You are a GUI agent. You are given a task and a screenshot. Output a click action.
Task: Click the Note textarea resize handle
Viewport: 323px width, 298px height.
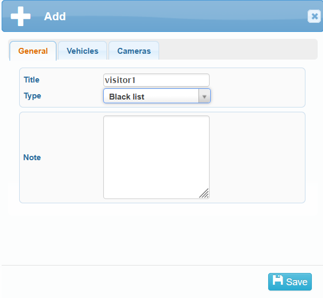[204, 193]
